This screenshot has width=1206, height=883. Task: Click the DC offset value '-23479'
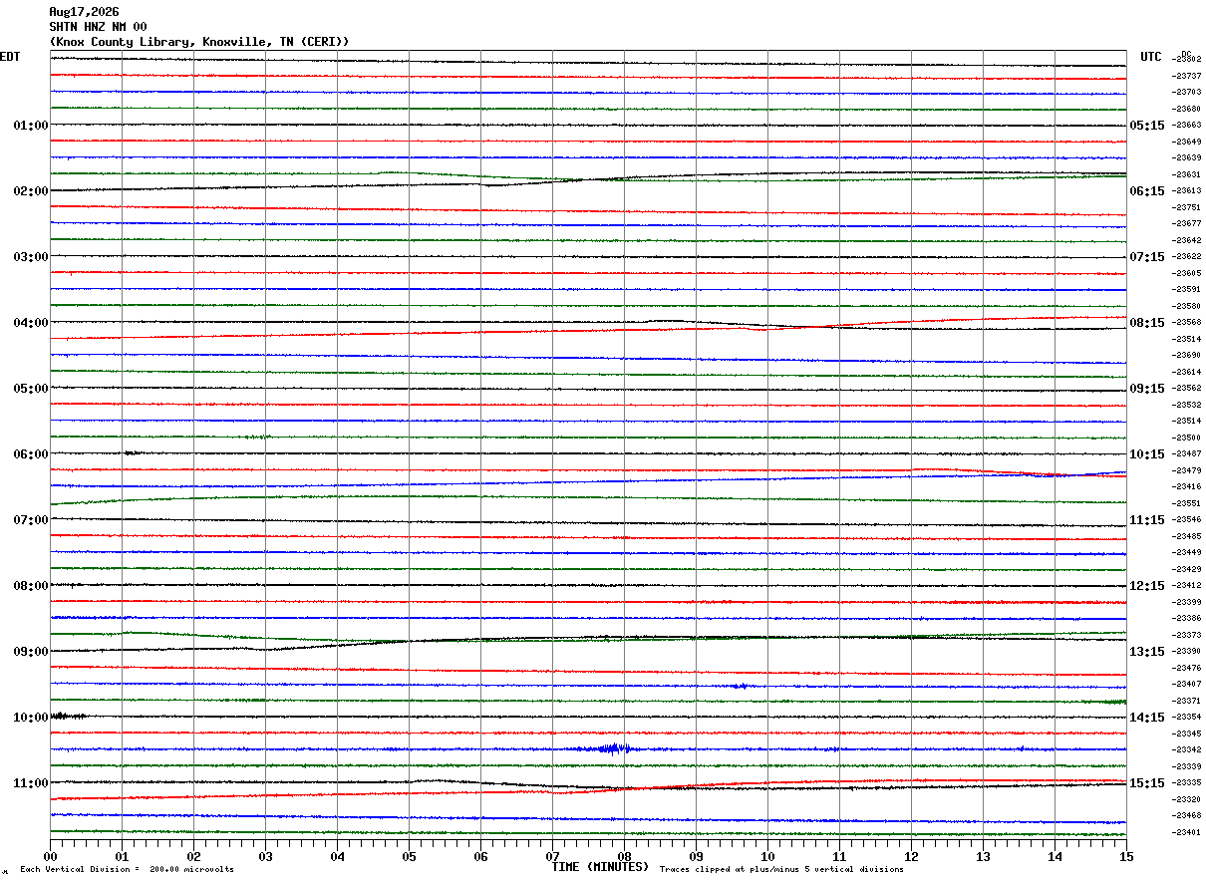click(x=1186, y=470)
